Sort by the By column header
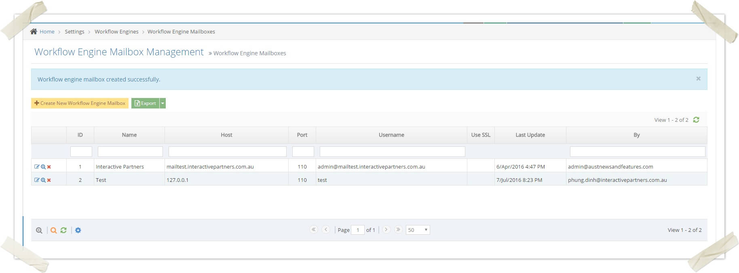739x273 pixels. (x=637, y=135)
